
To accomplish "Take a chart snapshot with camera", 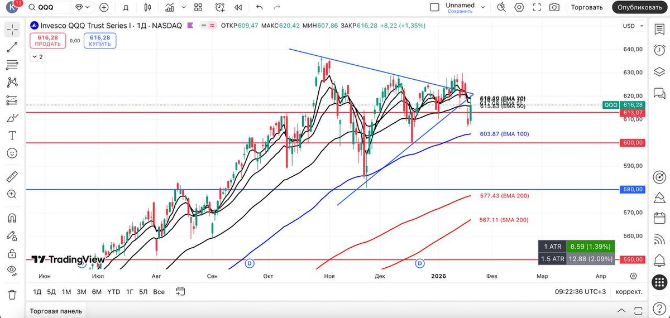I will tap(554, 7).
